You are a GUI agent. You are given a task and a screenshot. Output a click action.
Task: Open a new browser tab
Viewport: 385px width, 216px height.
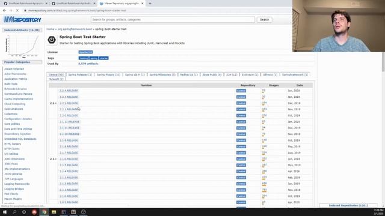(150, 4)
